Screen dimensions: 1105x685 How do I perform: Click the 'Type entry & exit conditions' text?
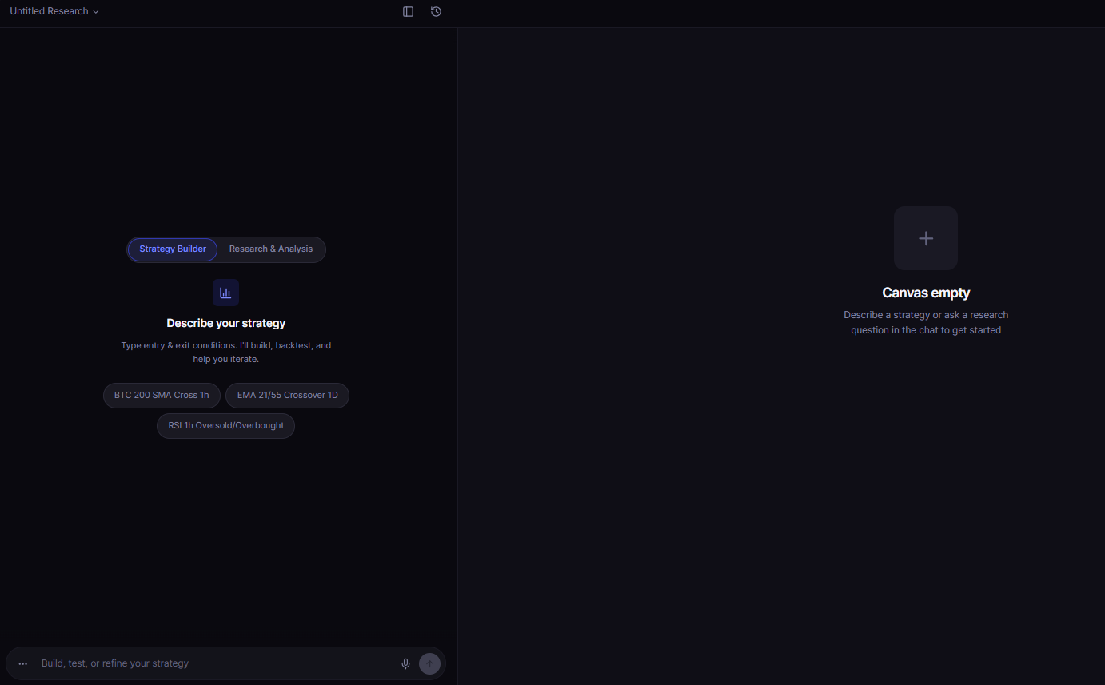pyautogui.click(x=226, y=352)
